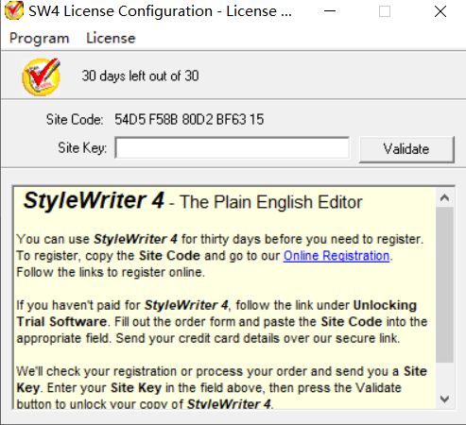Click the title bar application icon
466x425 pixels.
[x=14, y=10]
